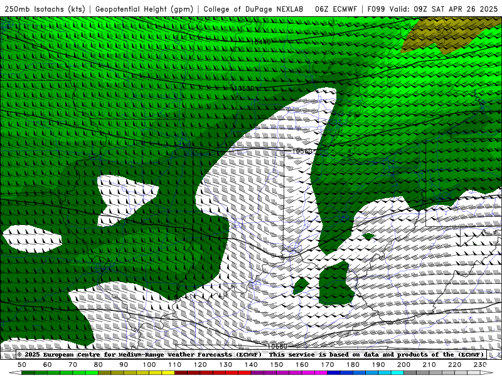502x376 pixels.
Task: Click the "150" value on the color scale
Action: (x=277, y=365)
